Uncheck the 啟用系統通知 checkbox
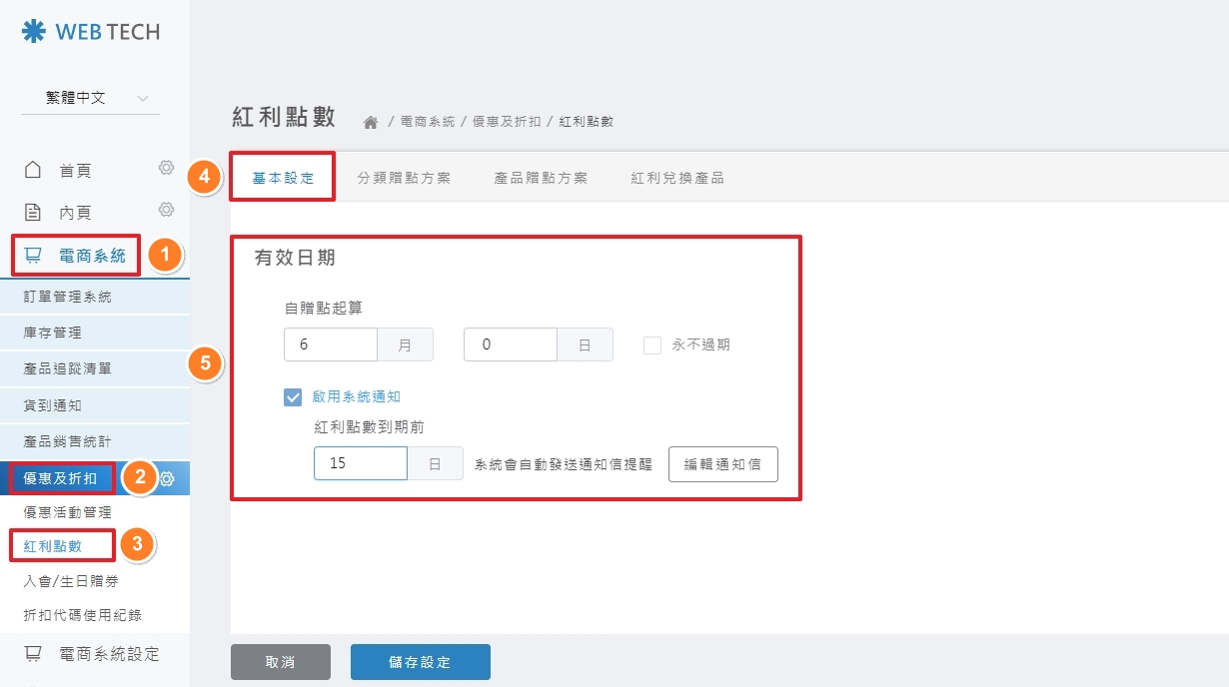Image resolution: width=1229 pixels, height=687 pixels. [x=292, y=396]
